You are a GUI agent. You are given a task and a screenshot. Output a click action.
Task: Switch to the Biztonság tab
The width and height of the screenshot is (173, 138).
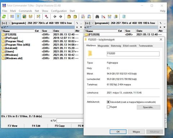[x=116, y=46]
